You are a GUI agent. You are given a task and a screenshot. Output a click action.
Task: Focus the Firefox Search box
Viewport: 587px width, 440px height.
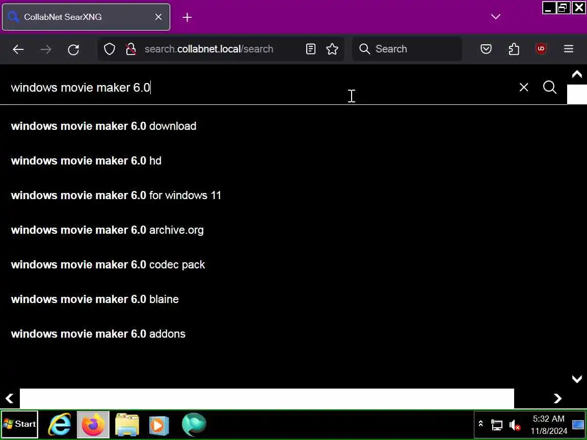(x=407, y=49)
